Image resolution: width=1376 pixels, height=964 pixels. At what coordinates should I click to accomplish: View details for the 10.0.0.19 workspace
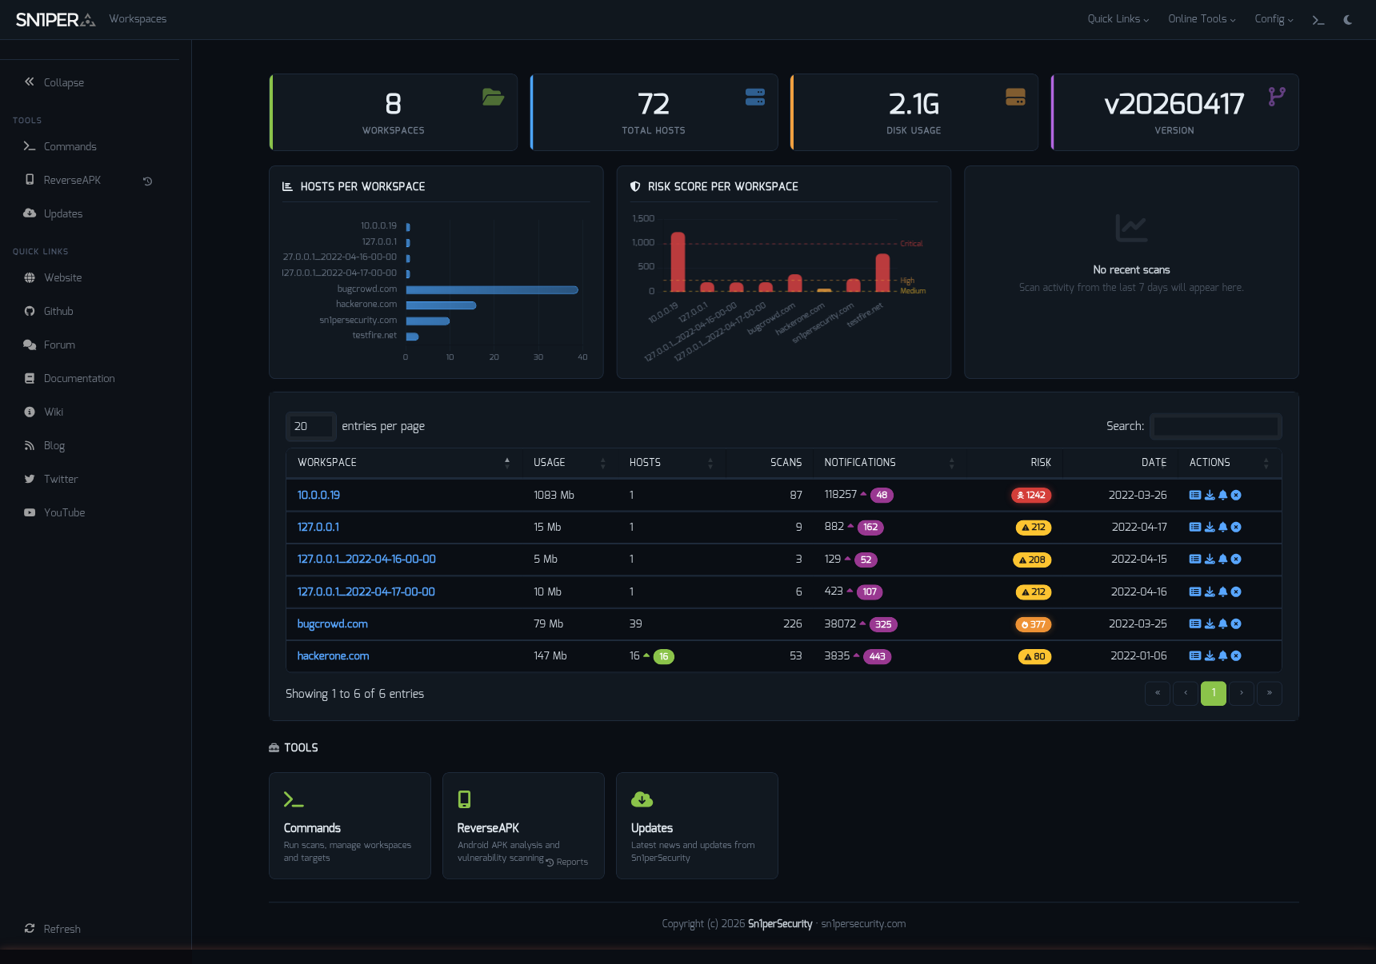(318, 495)
